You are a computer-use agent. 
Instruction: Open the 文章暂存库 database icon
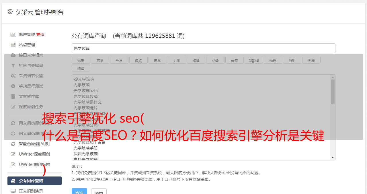(13, 96)
